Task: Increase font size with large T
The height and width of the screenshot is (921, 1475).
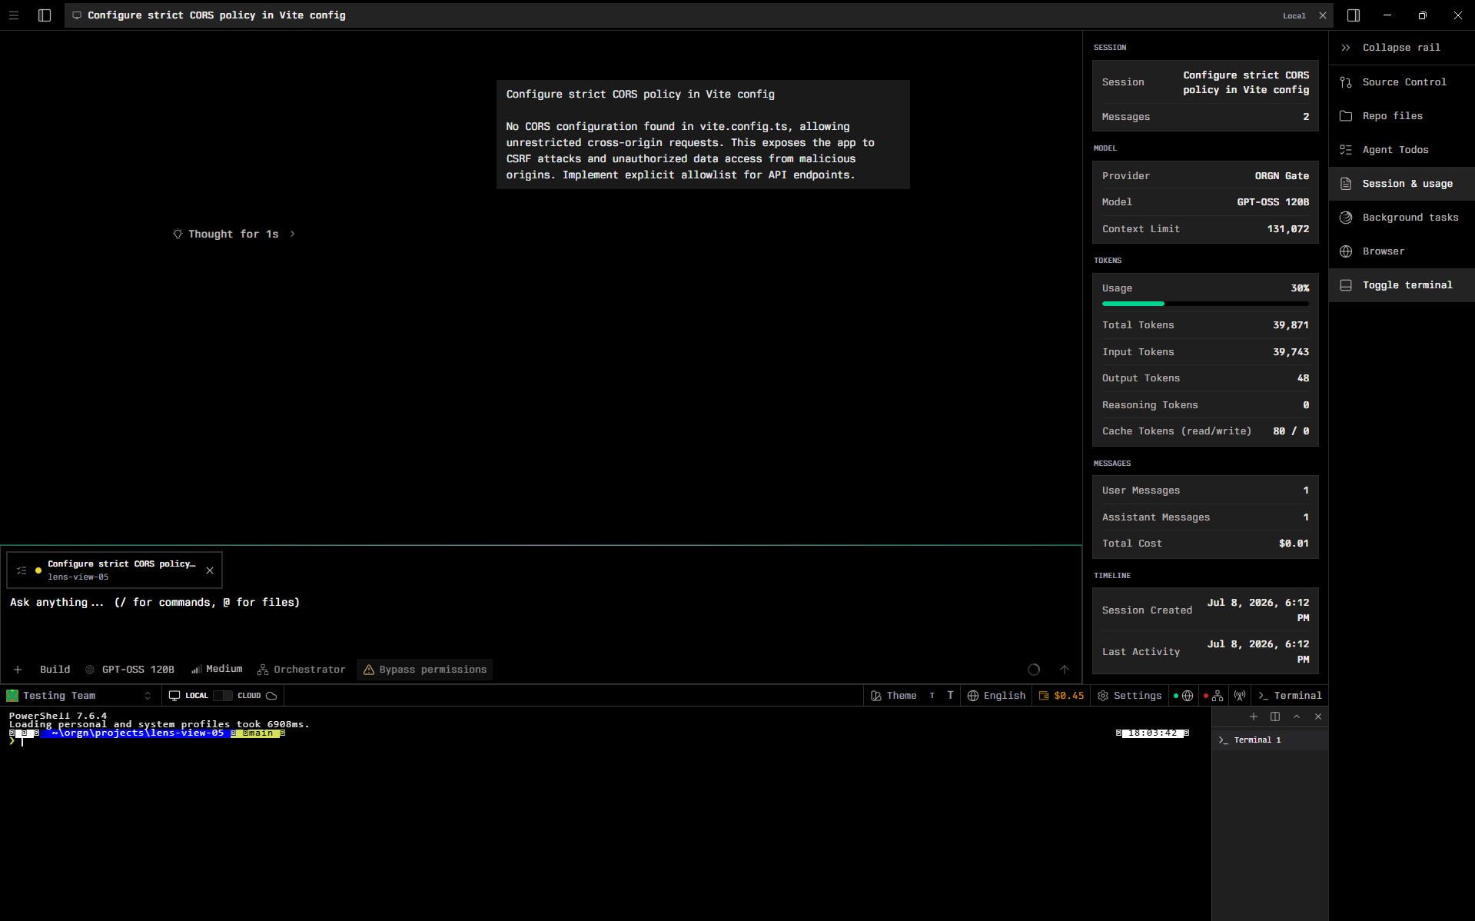Action: (x=951, y=696)
